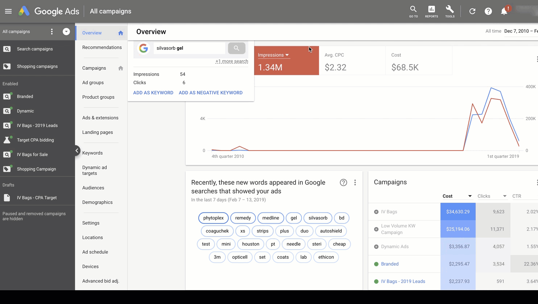Select Search campaigns icon in sidebar
The width and height of the screenshot is (538, 304).
pyautogui.click(x=7, y=49)
